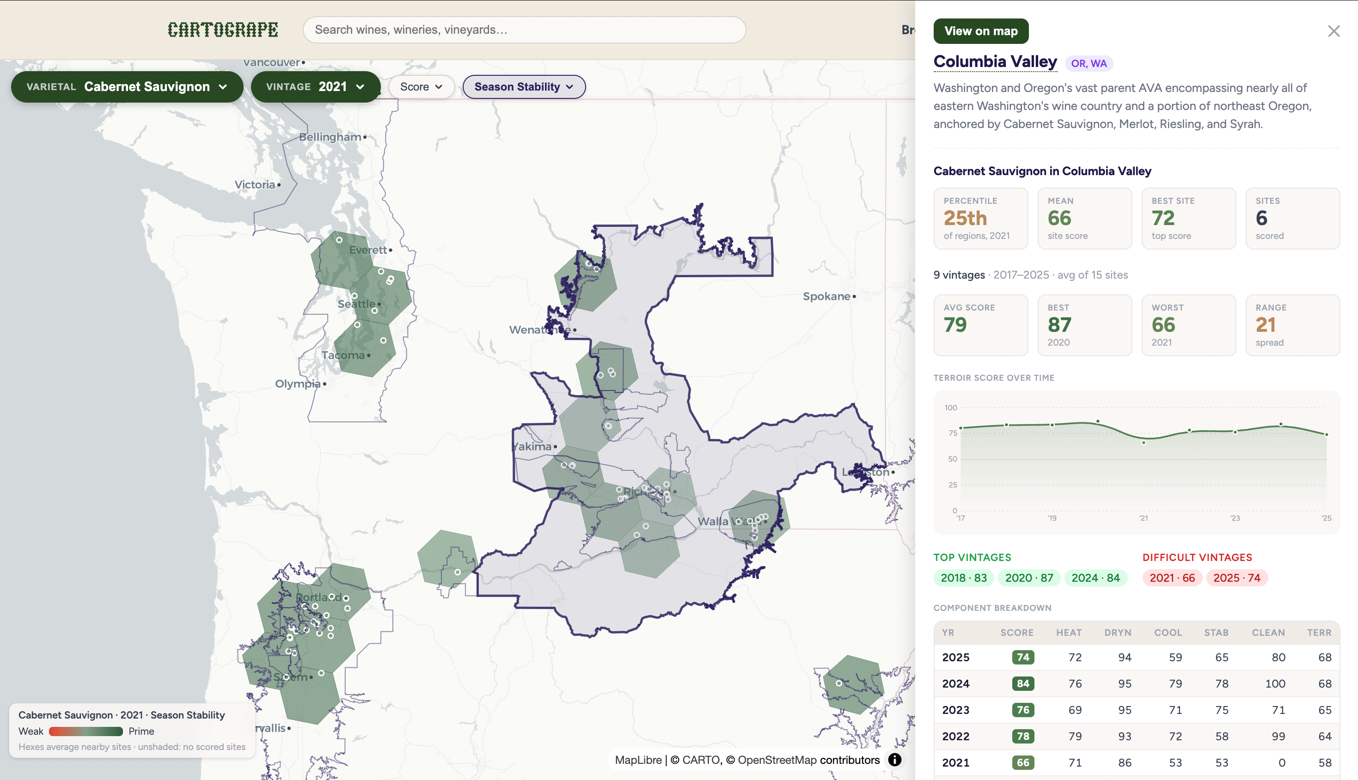Click the 2023 row score badge 76
This screenshot has height=780, width=1358.
click(x=1022, y=709)
